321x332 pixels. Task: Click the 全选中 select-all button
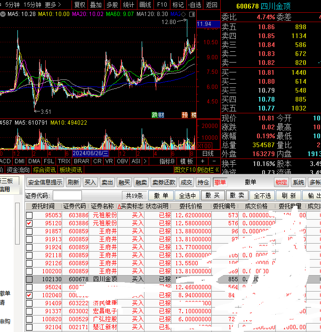187,196
